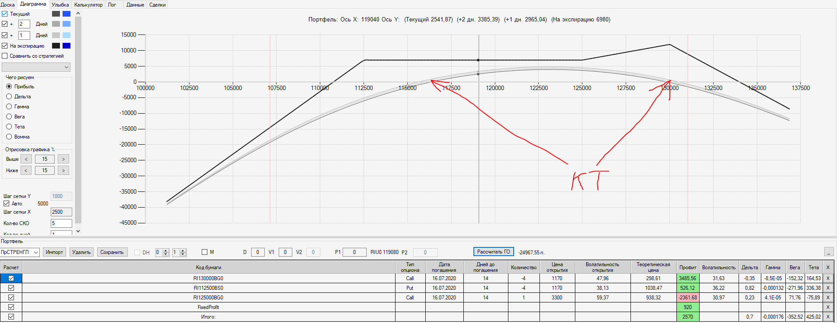This screenshot has height=323, width=837.
Task: Step the DH first spinner value
Action: (166, 252)
